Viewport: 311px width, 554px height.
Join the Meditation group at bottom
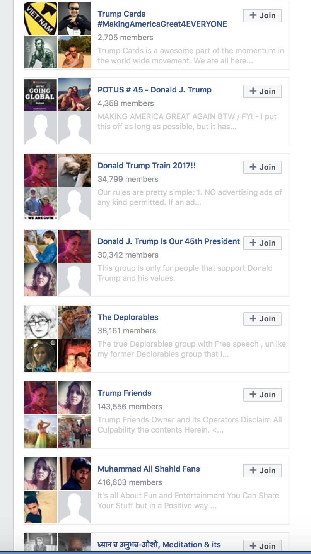(x=262, y=545)
